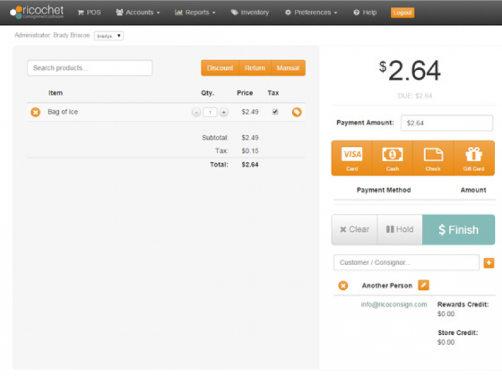Click the Bag of Ice item name

[x=63, y=112]
